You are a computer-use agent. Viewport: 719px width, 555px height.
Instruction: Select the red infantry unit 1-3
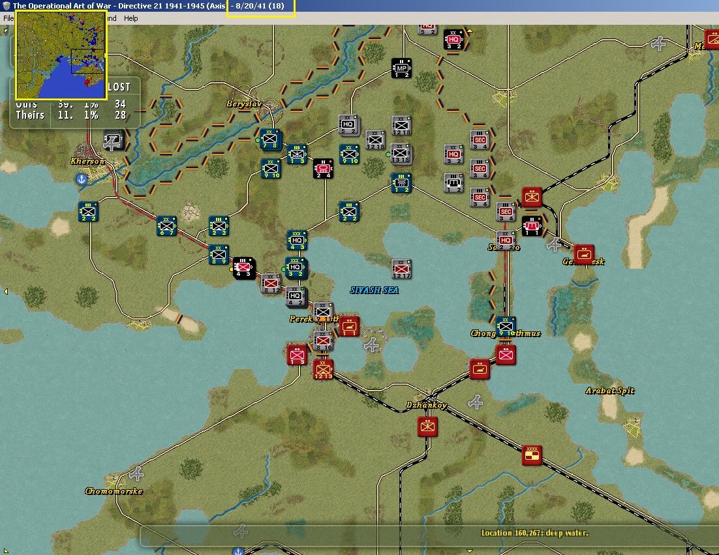pos(297,355)
